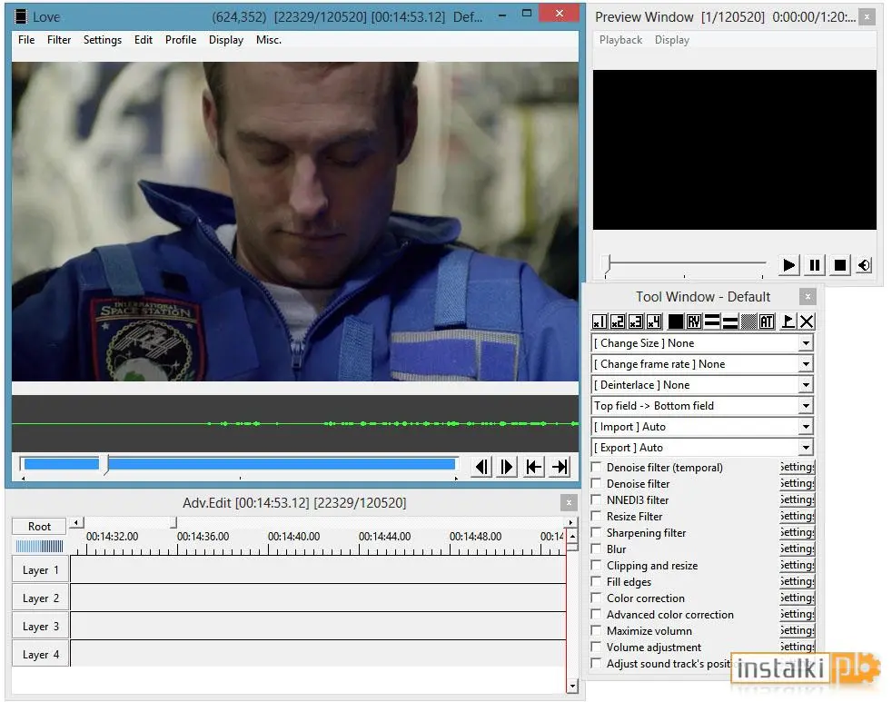This screenshot has height=702, width=892.
Task: Step forward one frame in main window
Action: (x=506, y=468)
